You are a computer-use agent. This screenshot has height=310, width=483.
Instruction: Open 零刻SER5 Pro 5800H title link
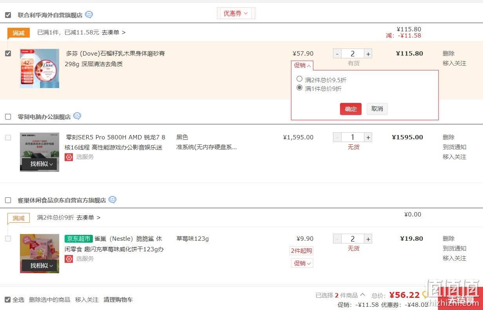coord(115,142)
